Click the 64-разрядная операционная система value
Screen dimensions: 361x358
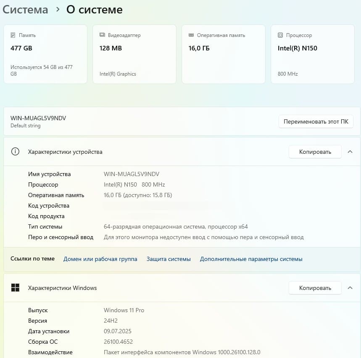coord(176,227)
